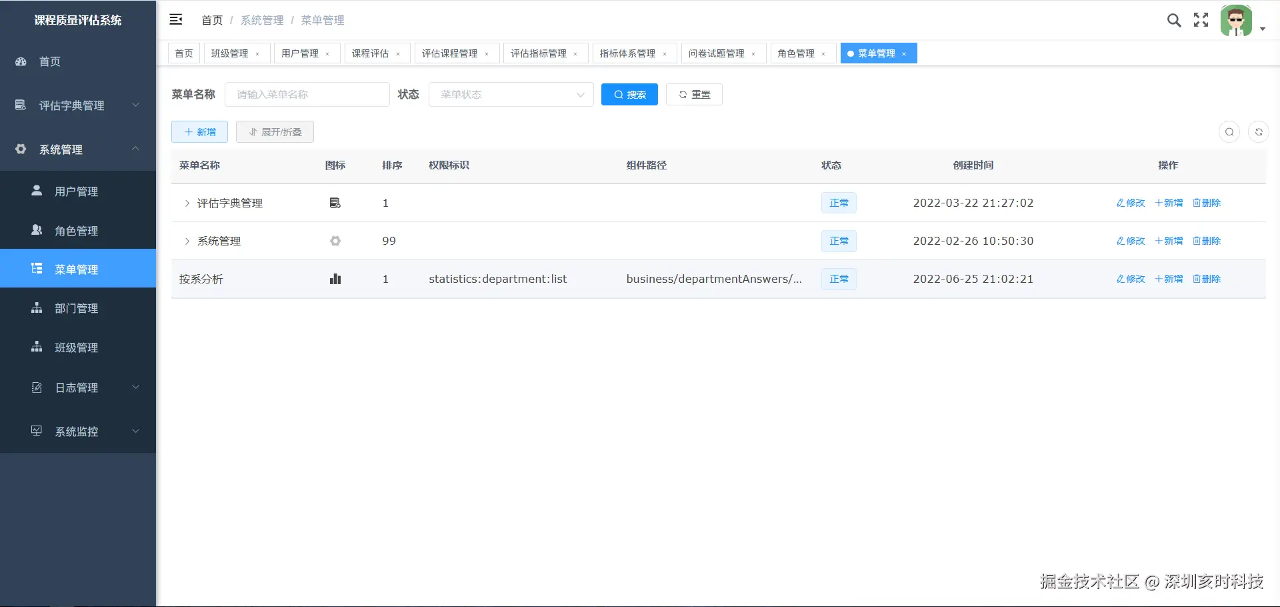This screenshot has width=1280, height=607.
Task: Click 首页 in the breadcrumb
Action: (212, 20)
